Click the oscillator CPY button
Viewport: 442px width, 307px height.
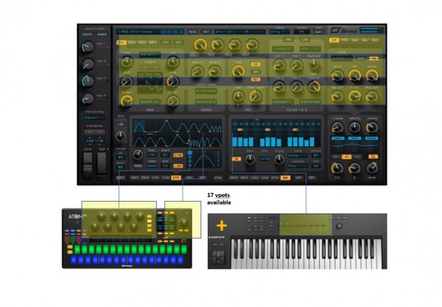pos(166,43)
